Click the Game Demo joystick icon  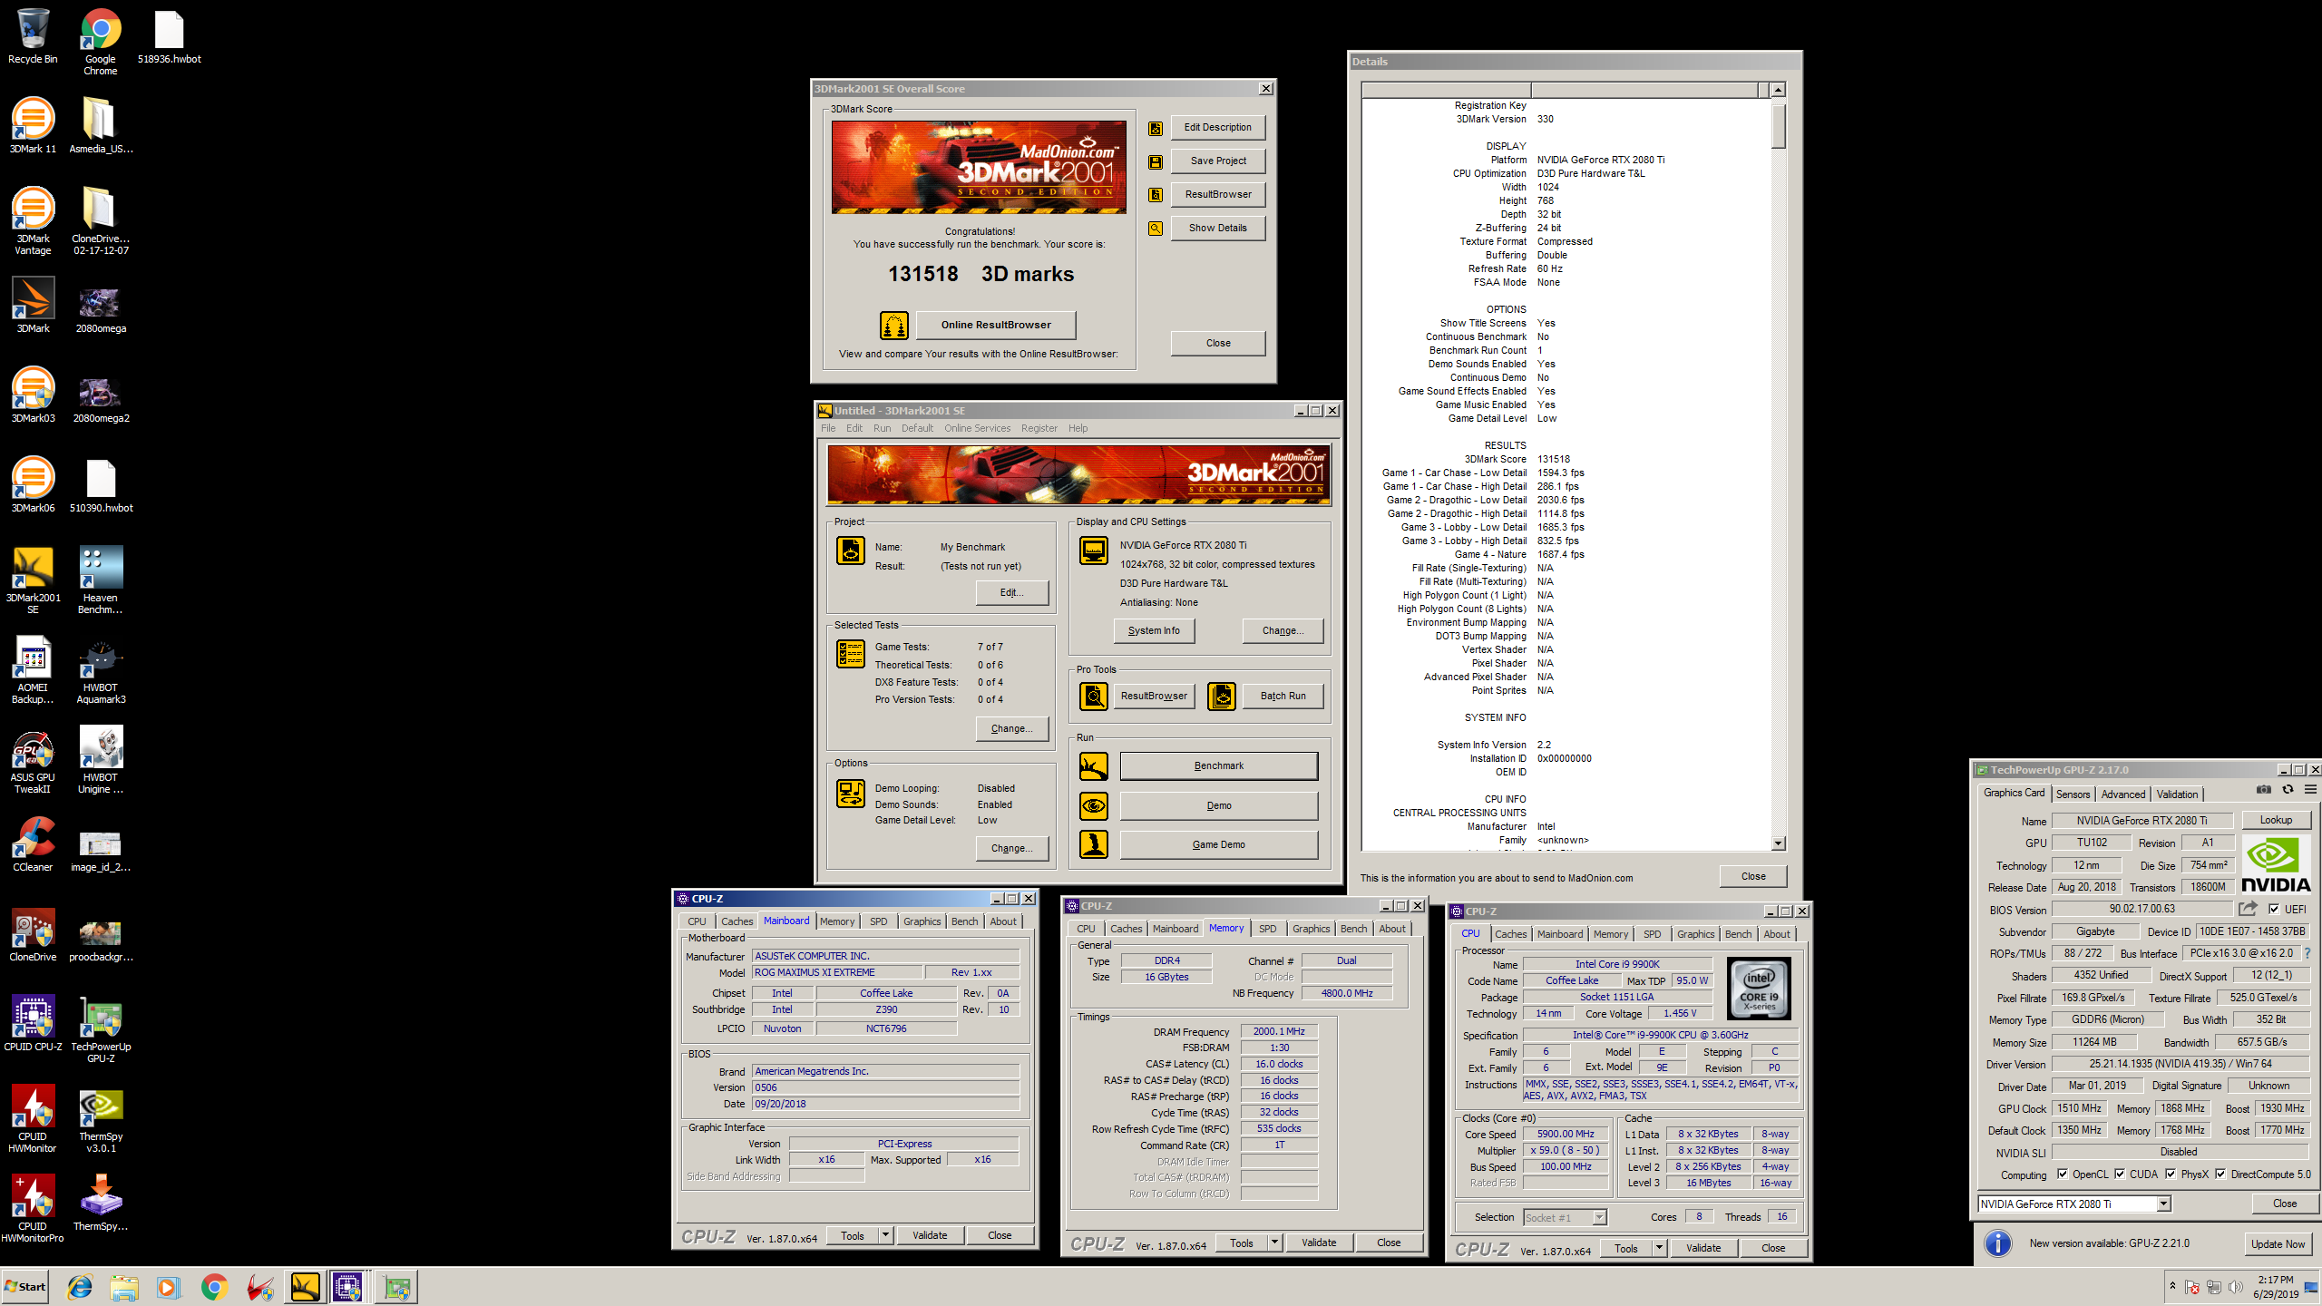(x=1093, y=844)
